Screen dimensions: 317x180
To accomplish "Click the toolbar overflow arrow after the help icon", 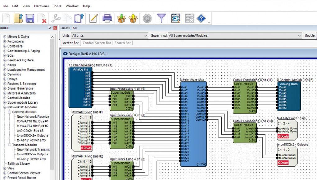I will tap(209, 22).
